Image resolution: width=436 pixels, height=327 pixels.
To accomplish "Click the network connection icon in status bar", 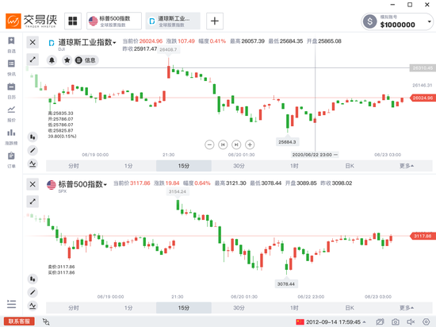I will [46, 321].
